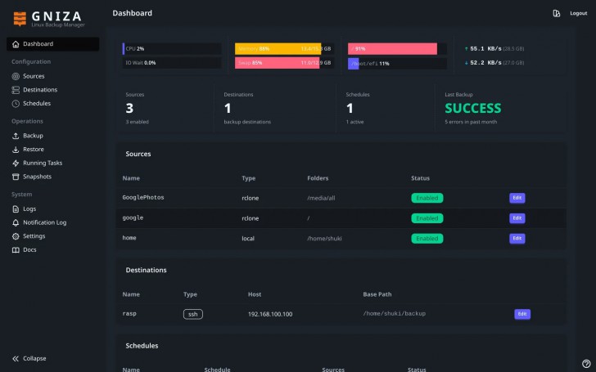Click the help question mark icon
The width and height of the screenshot is (596, 372).
(x=586, y=364)
